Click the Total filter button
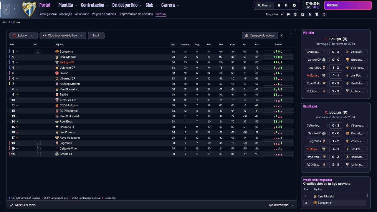This screenshot has height=212, width=377. [x=96, y=35]
